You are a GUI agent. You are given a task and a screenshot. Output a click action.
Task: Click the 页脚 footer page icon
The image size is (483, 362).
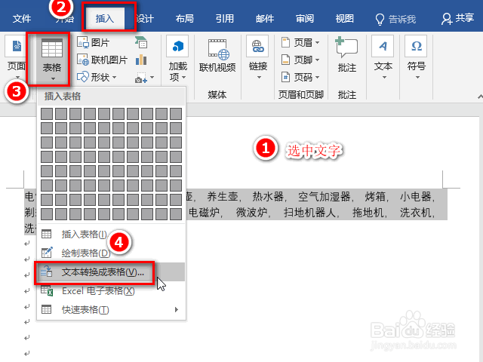285,60
